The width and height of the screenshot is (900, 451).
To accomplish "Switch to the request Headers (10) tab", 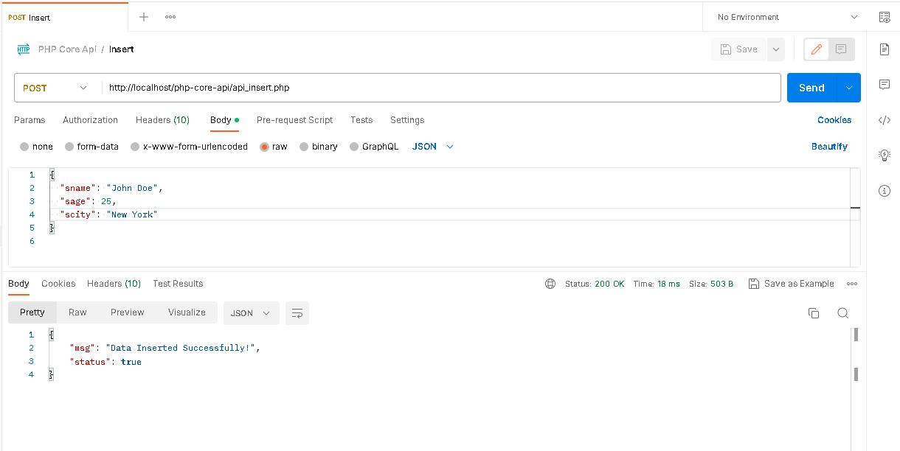I will pos(162,120).
